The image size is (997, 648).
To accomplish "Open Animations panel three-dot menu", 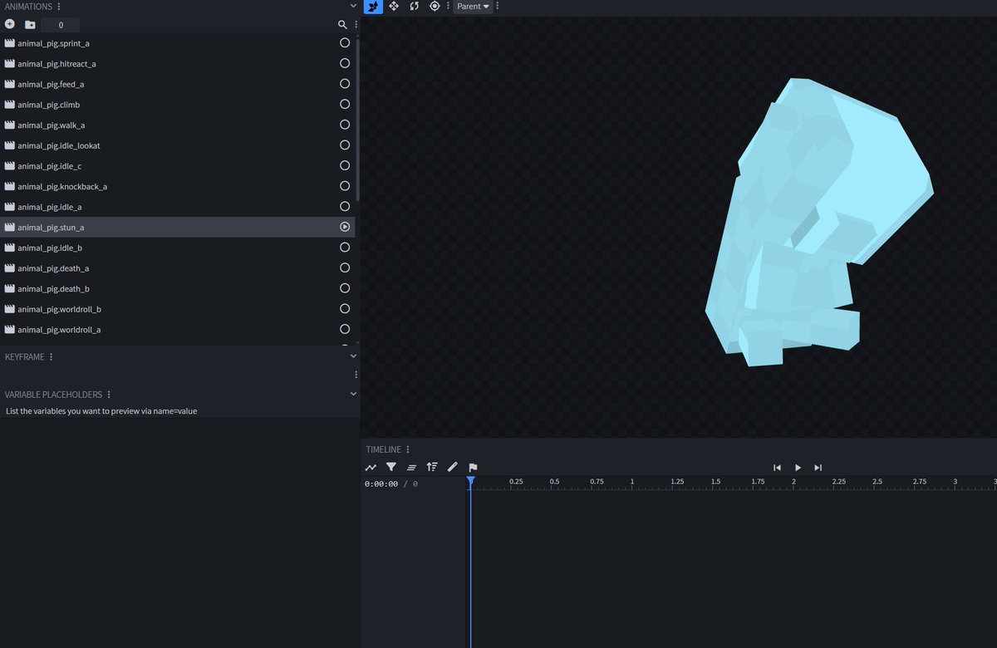I will tap(58, 7).
